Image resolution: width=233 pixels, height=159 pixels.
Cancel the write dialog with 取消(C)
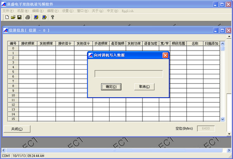[144, 87]
